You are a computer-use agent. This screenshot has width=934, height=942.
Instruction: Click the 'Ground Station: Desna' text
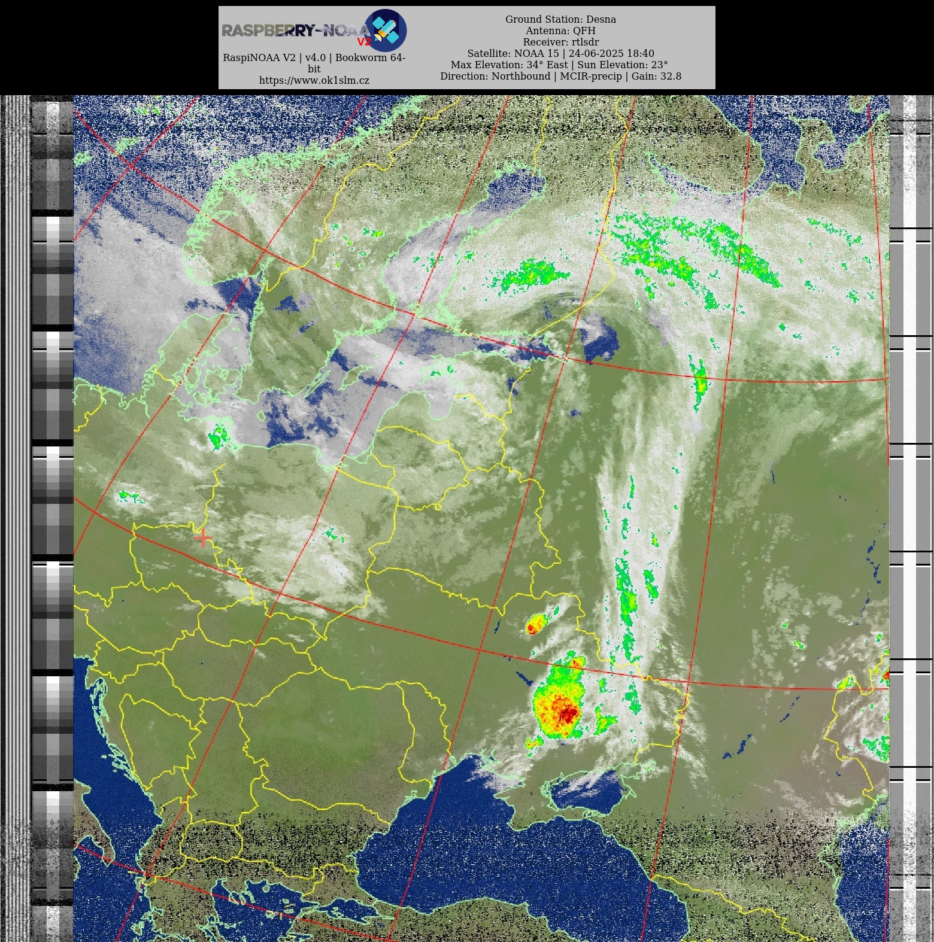[x=560, y=19]
